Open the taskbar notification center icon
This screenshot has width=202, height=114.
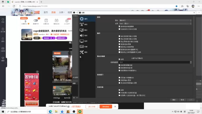(x=198, y=111)
